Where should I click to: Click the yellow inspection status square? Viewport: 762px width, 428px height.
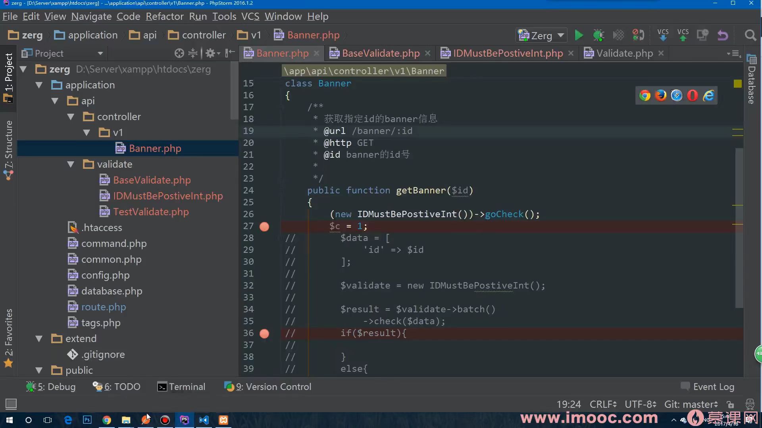click(737, 84)
